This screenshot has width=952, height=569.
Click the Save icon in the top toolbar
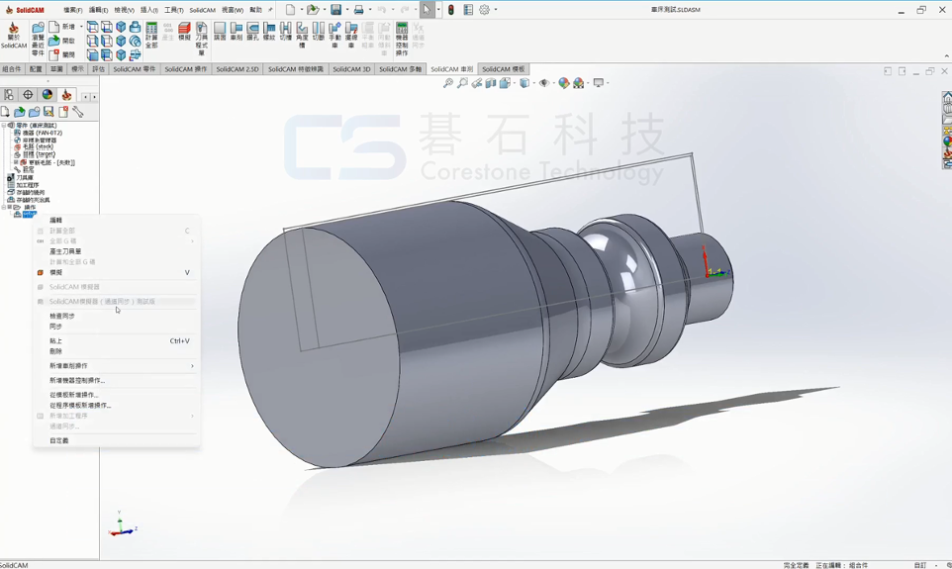point(335,10)
